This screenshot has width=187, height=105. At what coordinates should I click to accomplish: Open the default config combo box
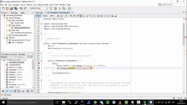coord(39,8)
